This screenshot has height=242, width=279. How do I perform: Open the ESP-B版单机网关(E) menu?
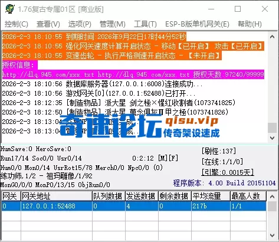(197, 24)
